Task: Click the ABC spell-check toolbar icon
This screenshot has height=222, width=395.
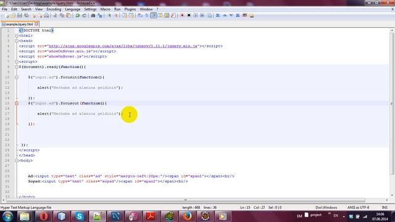Action: tap(244, 15)
